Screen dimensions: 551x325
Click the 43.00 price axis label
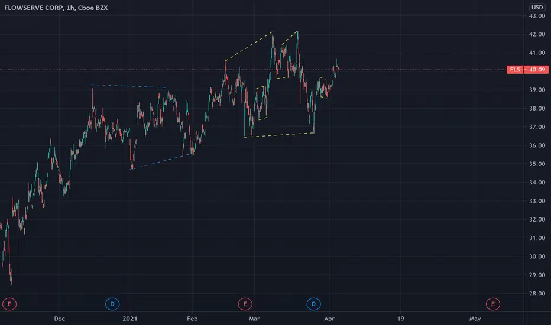click(537, 16)
